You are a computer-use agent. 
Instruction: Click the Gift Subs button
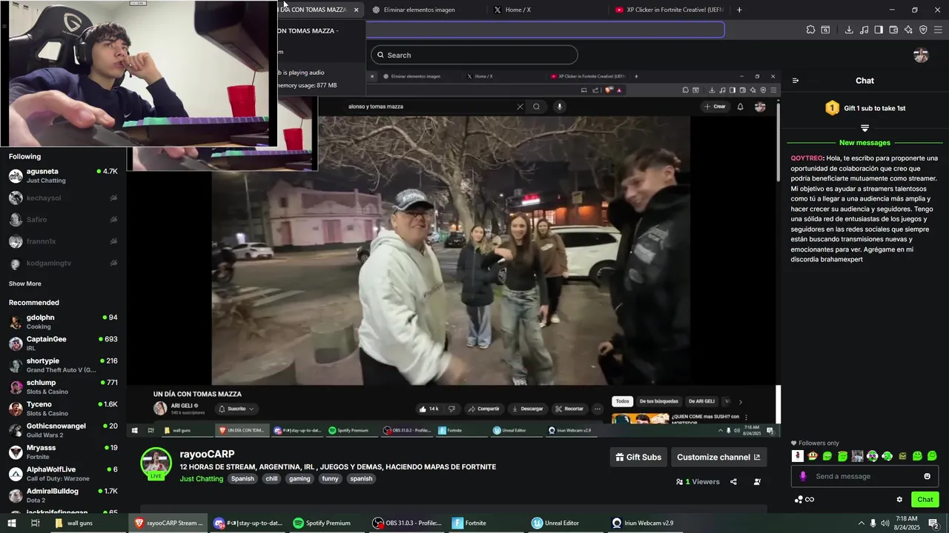pos(638,457)
